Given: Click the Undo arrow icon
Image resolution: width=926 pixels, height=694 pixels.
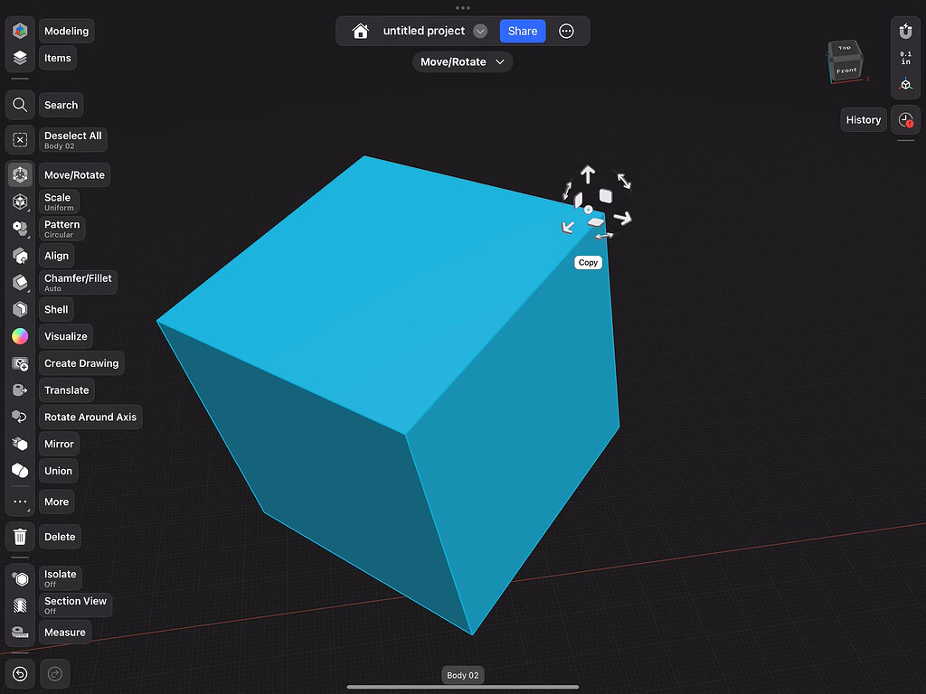Looking at the screenshot, I should [19, 673].
